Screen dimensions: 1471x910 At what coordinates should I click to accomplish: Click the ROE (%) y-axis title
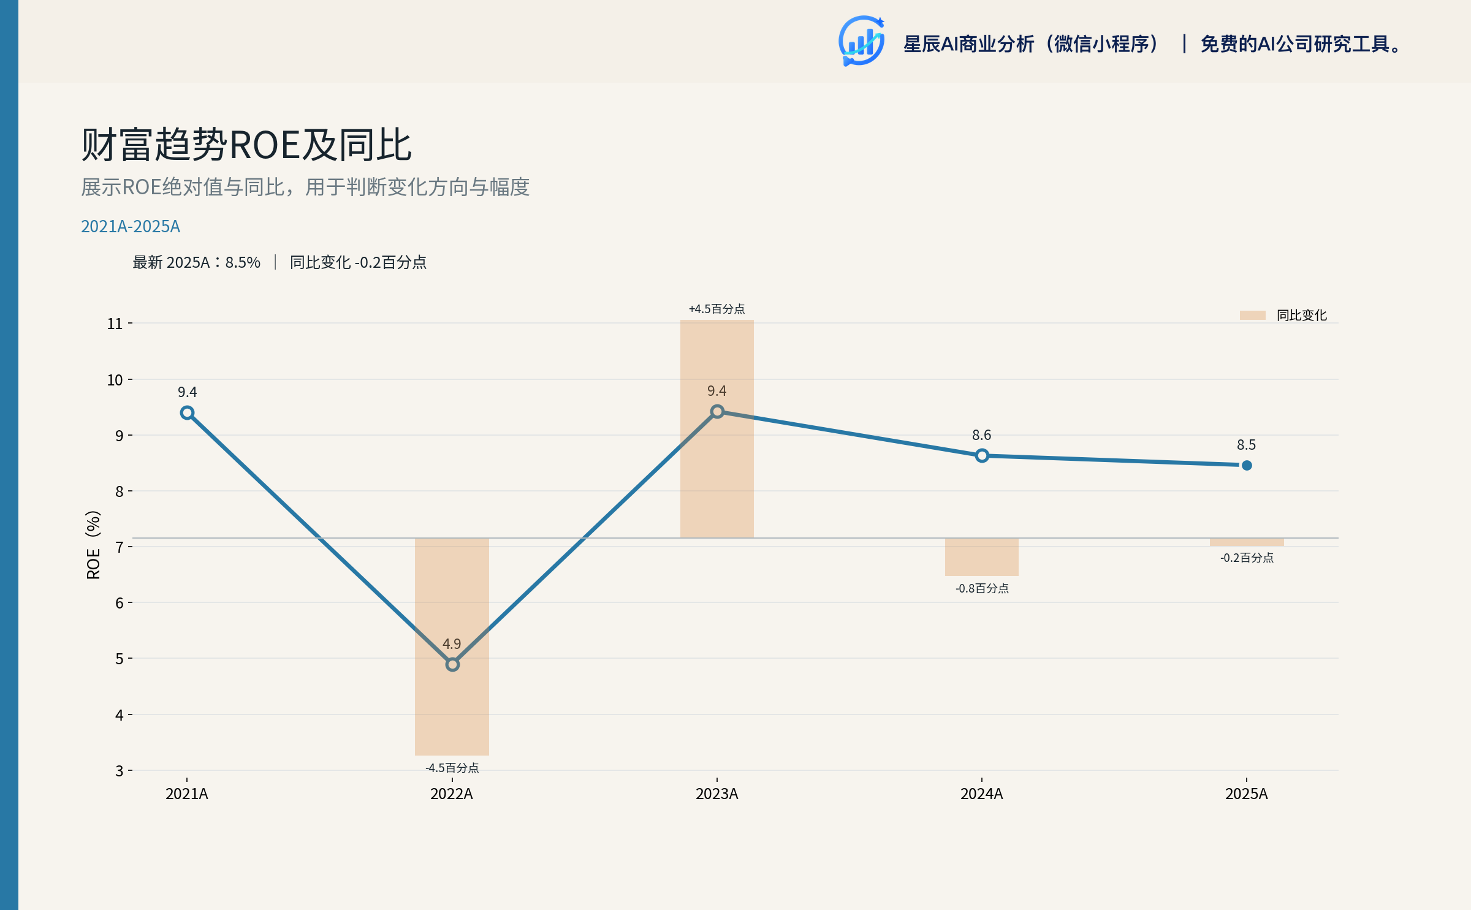pos(93,545)
